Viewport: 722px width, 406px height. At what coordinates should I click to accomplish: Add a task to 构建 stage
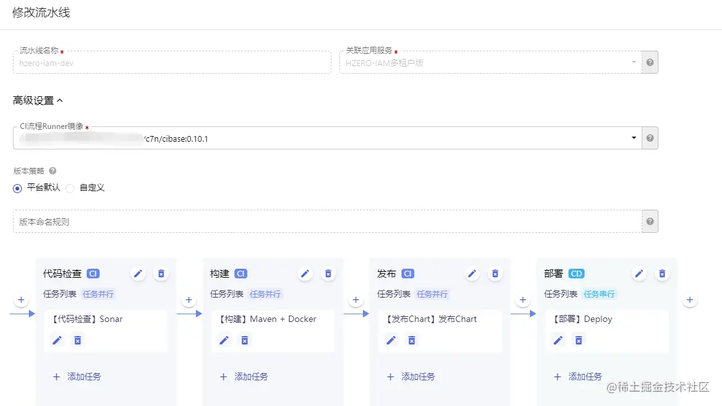pyautogui.click(x=244, y=376)
